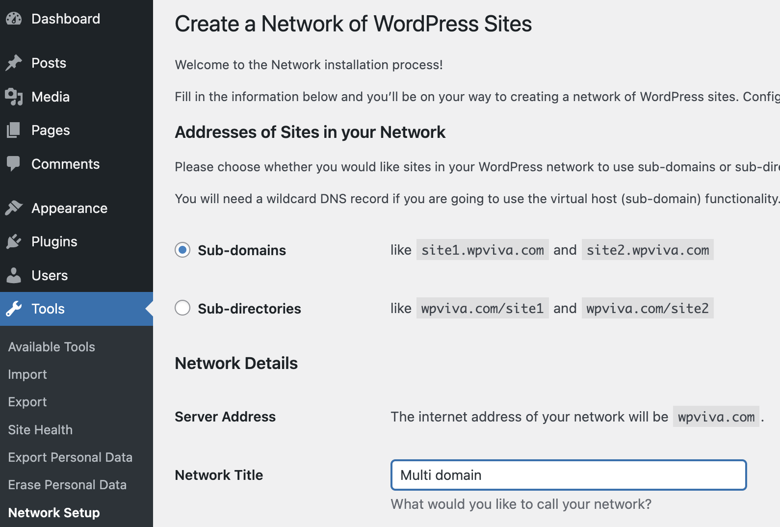780x527 pixels.
Task: Click 'Welcome to the Network installation process!' text
Action: click(309, 65)
